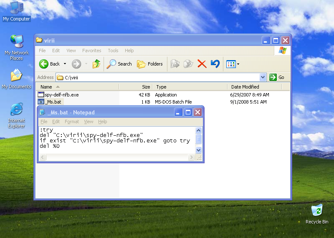Open the Help menu in virii window
This screenshot has height=238, width=334.
click(x=129, y=51)
